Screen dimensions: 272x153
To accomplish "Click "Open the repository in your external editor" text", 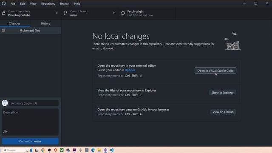I will click(127, 65).
